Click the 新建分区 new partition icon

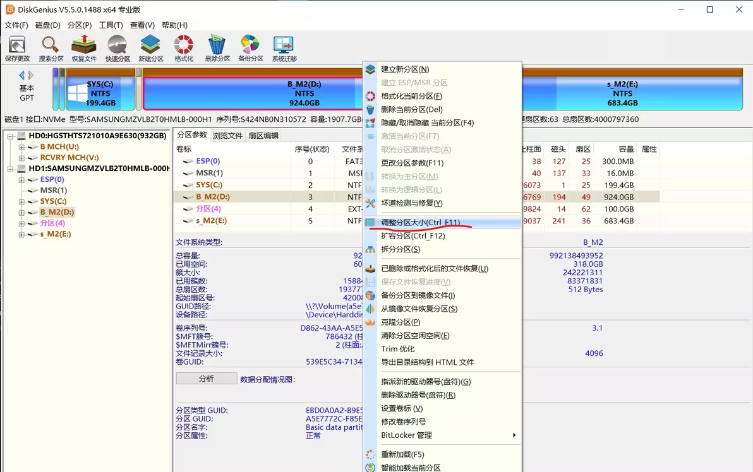pyautogui.click(x=150, y=47)
